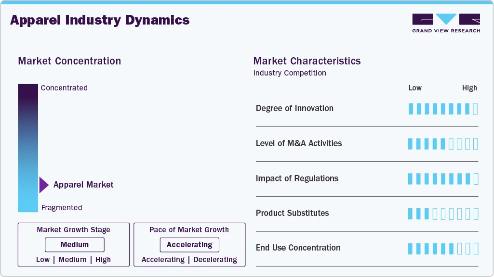Click the End Use Concentration rating bars

[443, 248]
